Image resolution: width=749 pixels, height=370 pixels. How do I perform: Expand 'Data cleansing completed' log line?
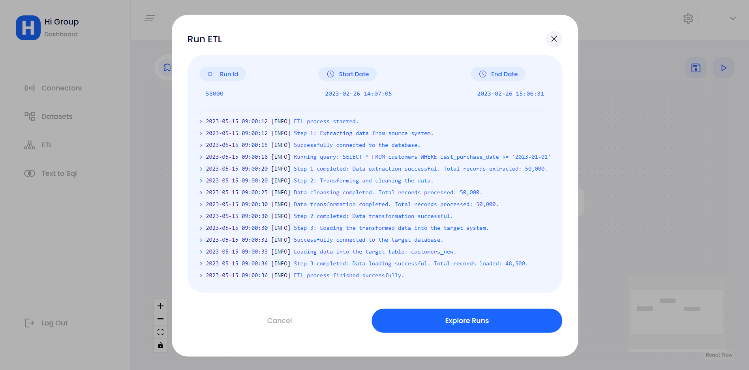pyautogui.click(x=201, y=193)
